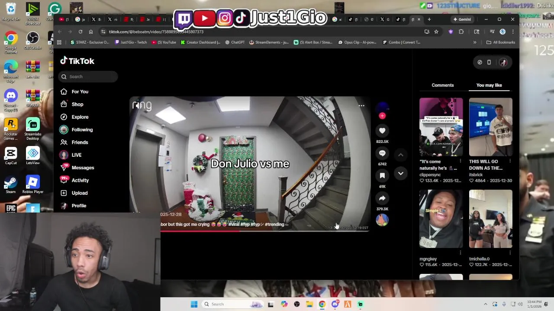Open Chrome extensions puzzle icon
Screen dimensions: 554x311
coord(461,32)
